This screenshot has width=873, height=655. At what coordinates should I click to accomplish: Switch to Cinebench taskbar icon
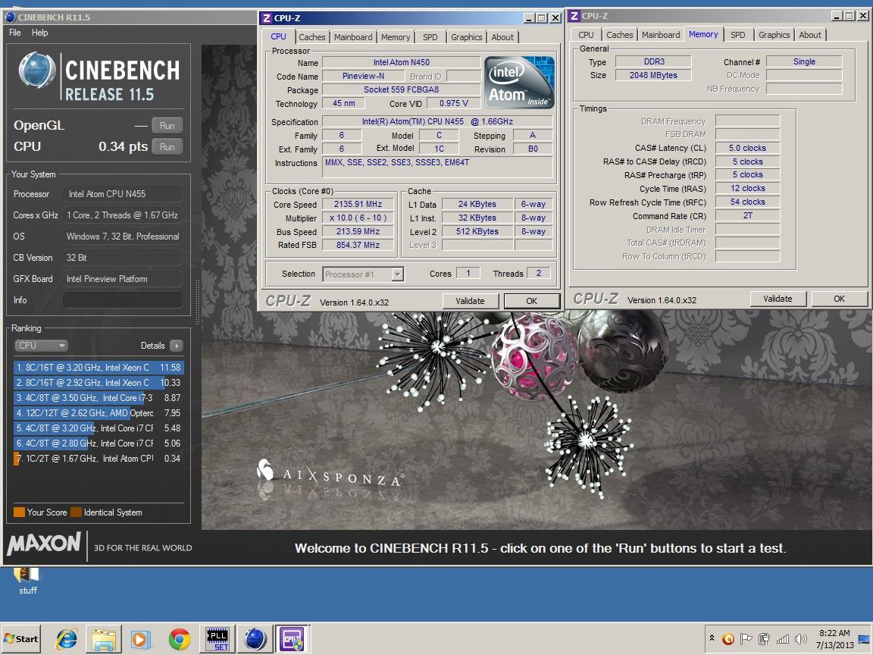(255, 639)
